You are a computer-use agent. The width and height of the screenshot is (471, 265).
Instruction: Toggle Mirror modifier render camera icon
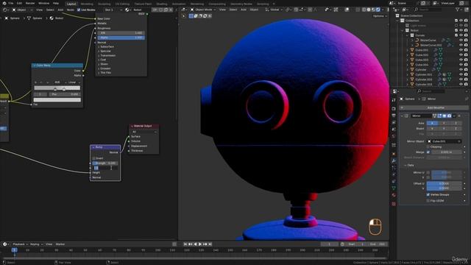pyautogui.click(x=449, y=116)
